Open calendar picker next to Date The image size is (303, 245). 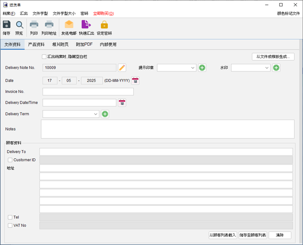135,80
